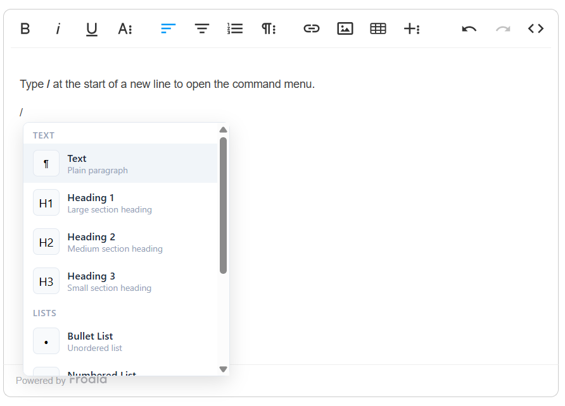Choose Heading 1 from command menu
Viewport: 565px width, 406px height.
[x=121, y=202]
